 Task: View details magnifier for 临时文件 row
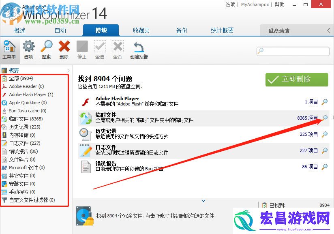[x=324, y=118]
